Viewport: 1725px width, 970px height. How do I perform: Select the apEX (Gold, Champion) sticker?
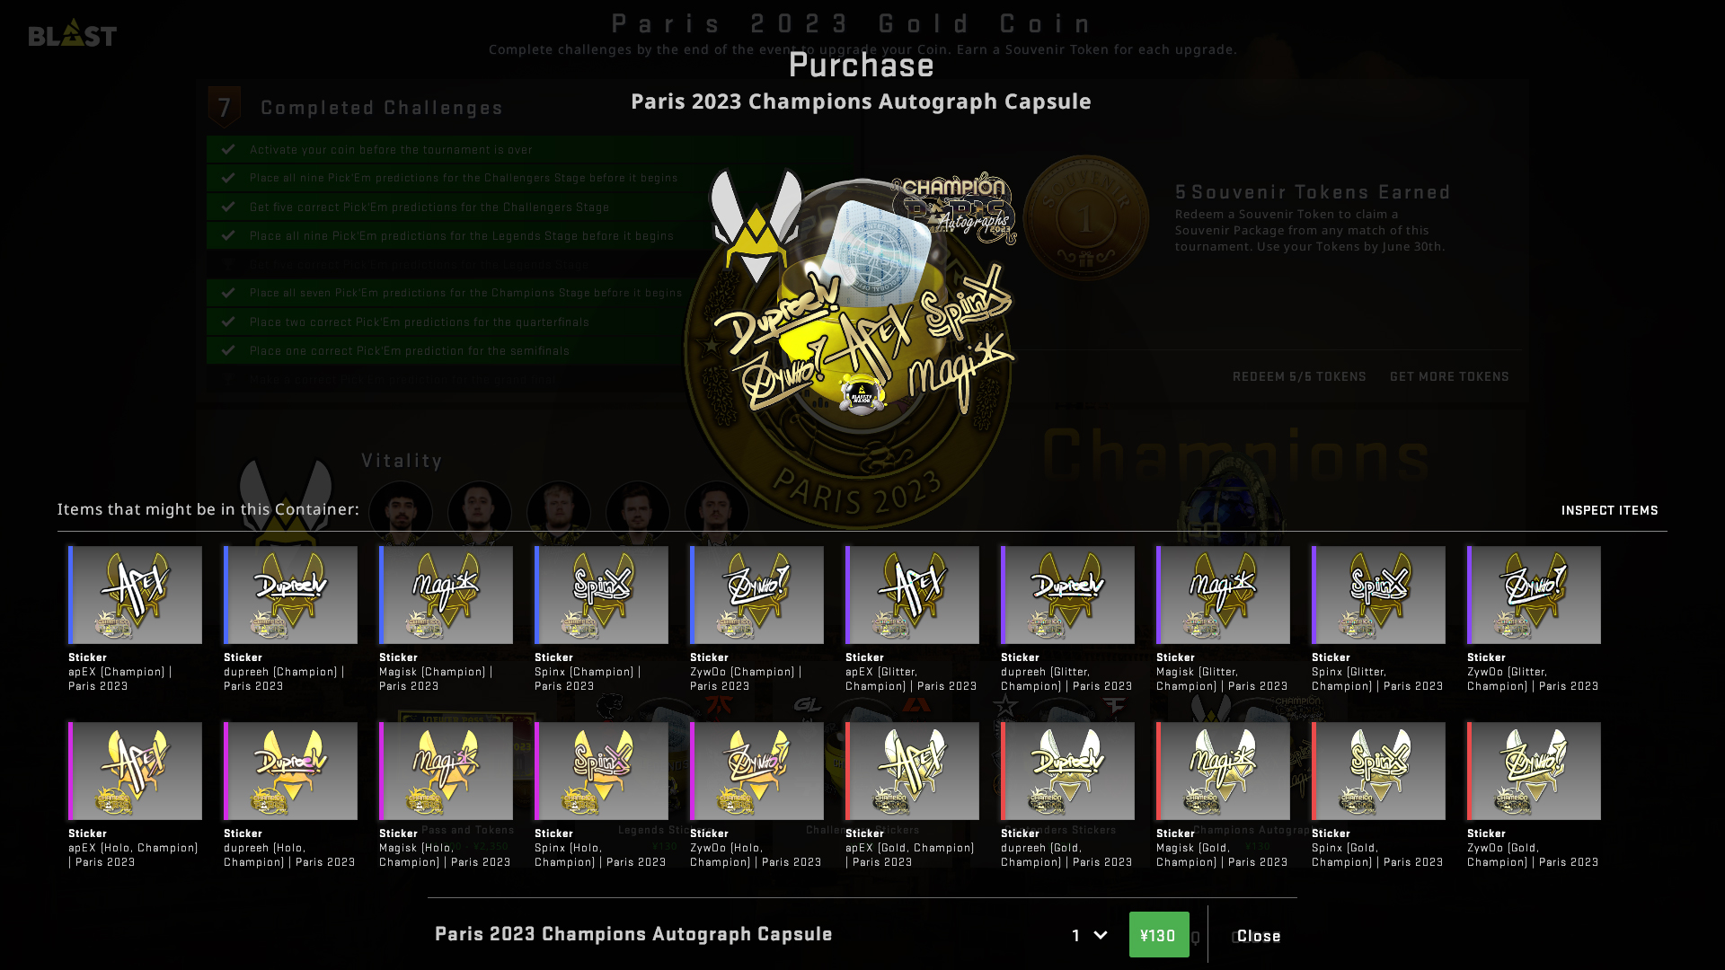tap(913, 771)
